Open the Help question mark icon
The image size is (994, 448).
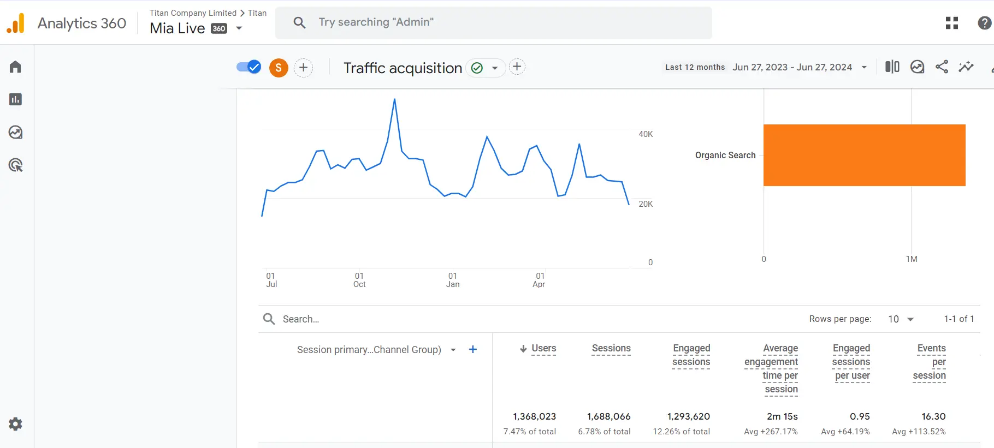point(985,23)
